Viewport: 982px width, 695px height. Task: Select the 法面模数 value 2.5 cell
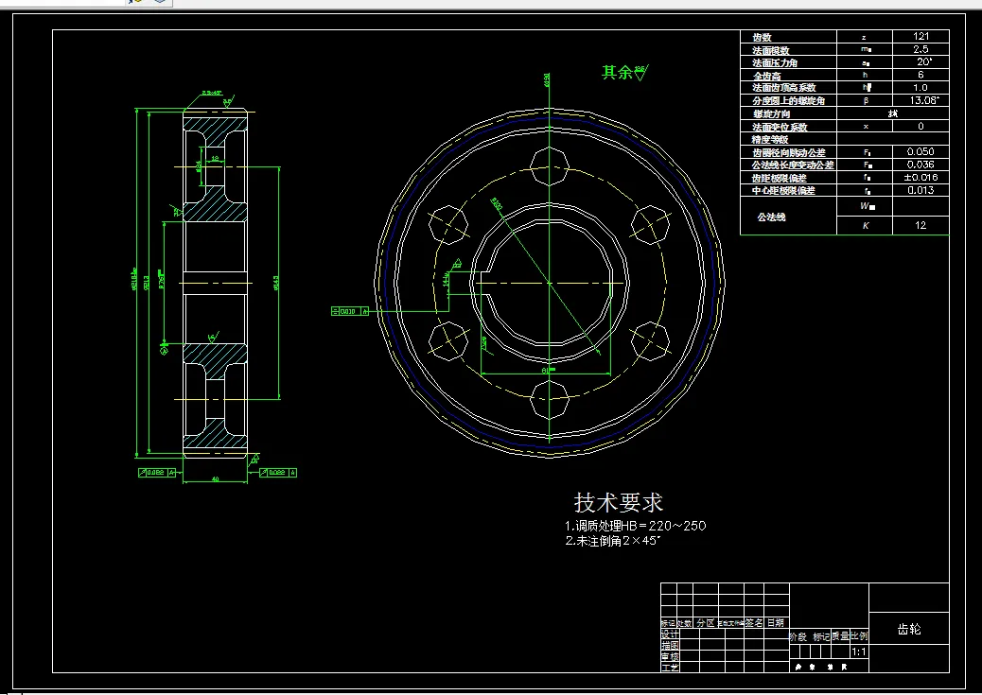pos(921,49)
